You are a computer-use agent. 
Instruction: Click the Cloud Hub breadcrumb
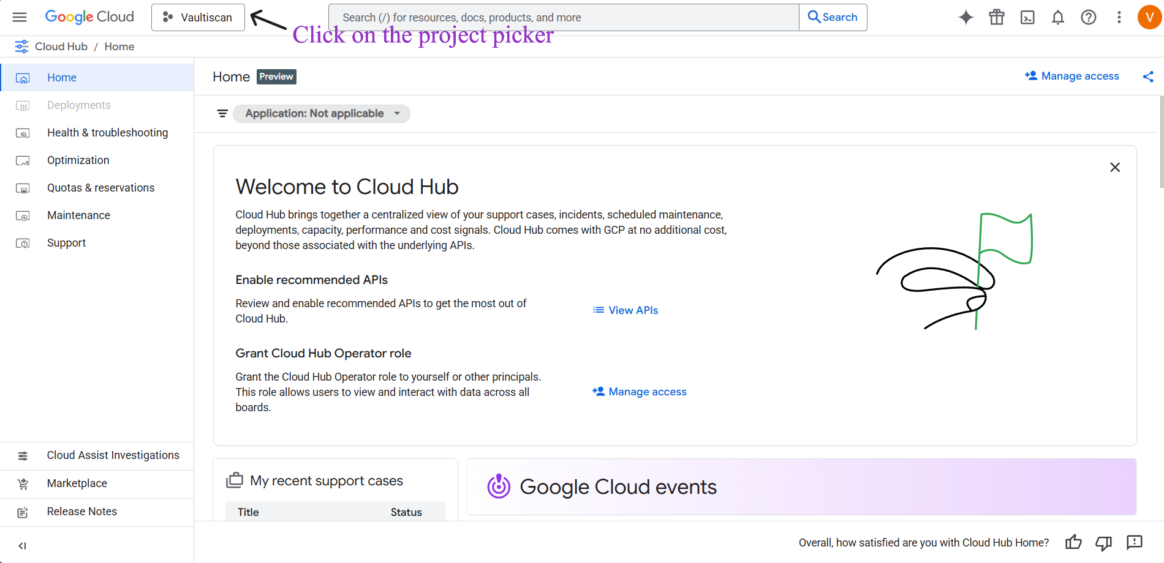[61, 47]
